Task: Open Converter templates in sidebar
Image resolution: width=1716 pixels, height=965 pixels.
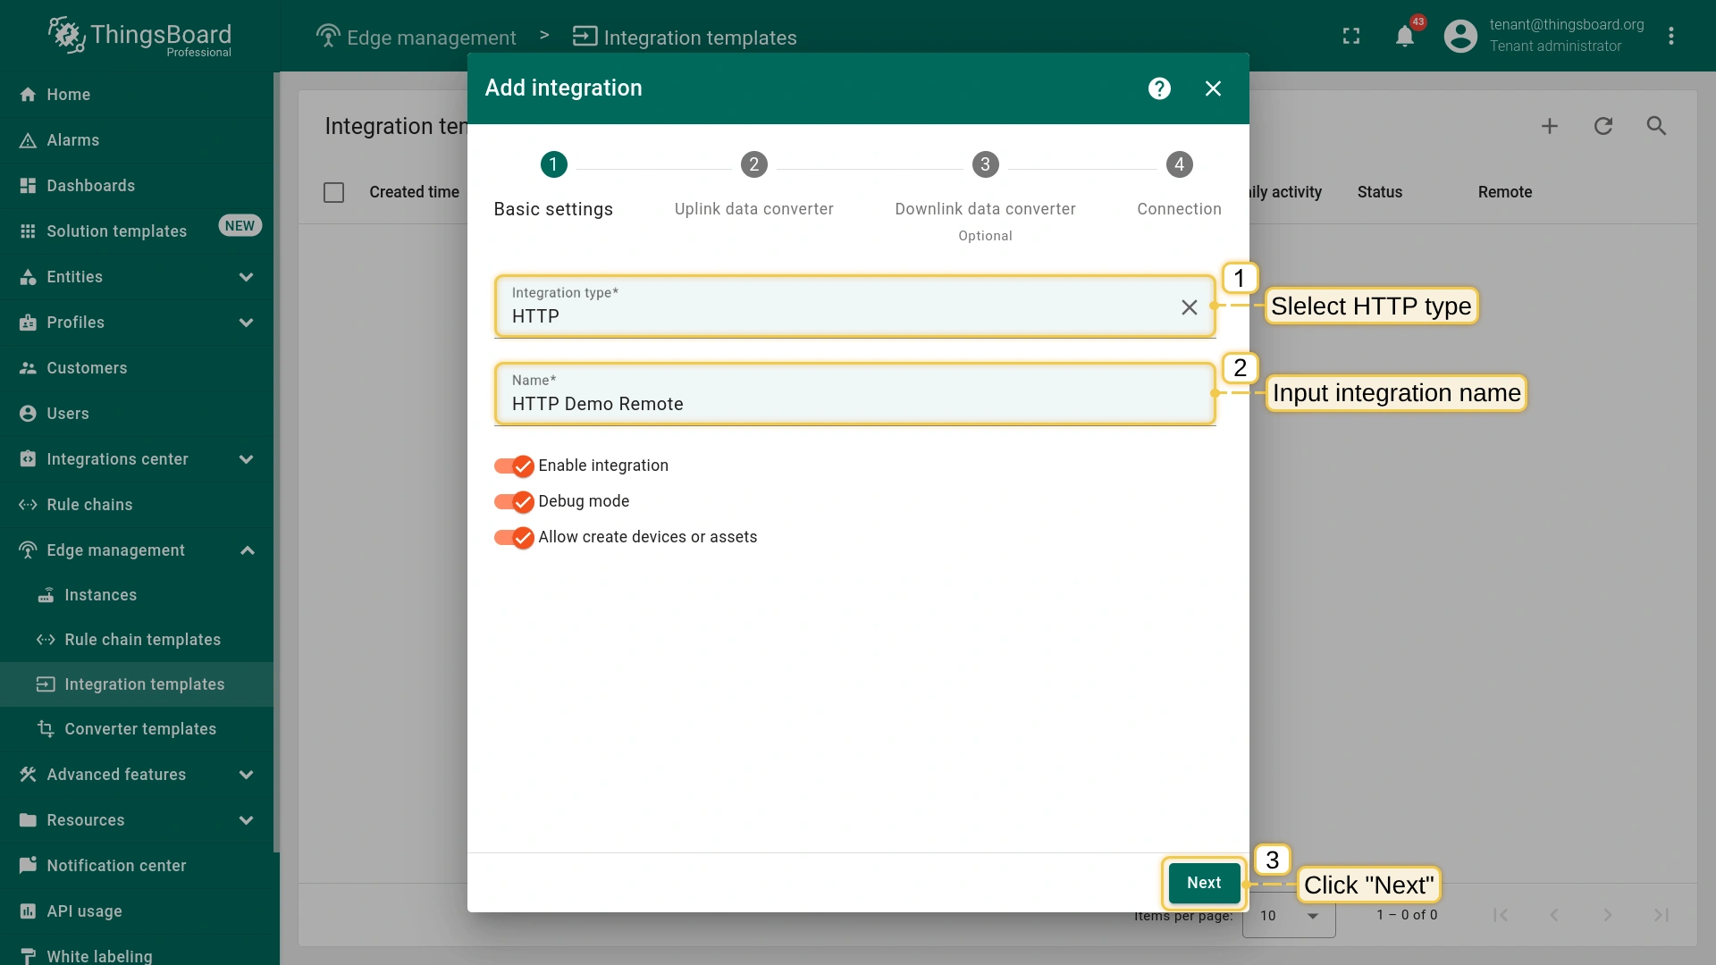Action: tap(140, 729)
